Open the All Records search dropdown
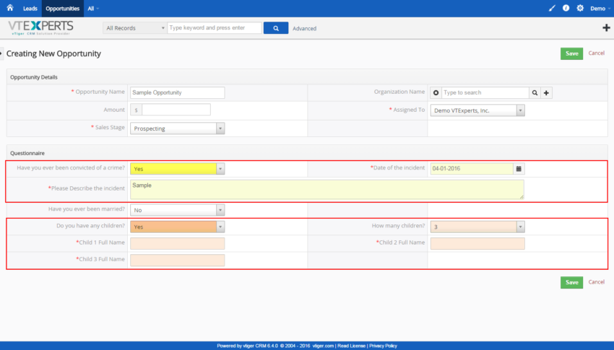This screenshot has height=350, width=614. (134, 27)
